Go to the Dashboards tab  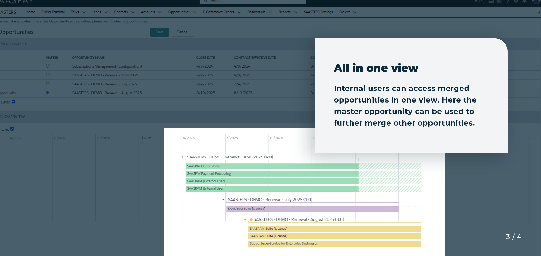(x=256, y=12)
